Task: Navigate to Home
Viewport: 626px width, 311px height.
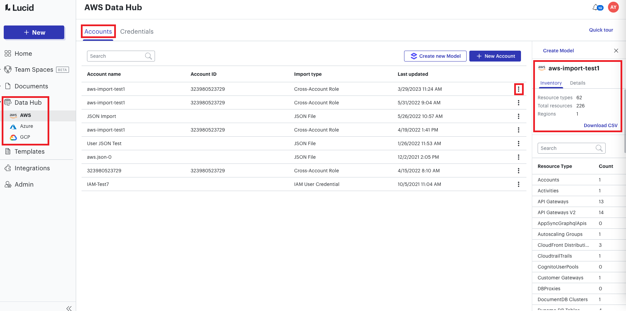Action: tap(23, 53)
